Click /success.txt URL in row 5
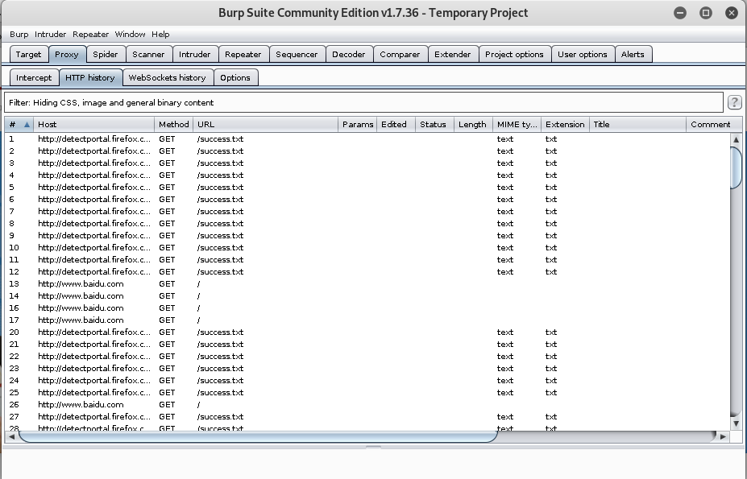 click(x=220, y=187)
